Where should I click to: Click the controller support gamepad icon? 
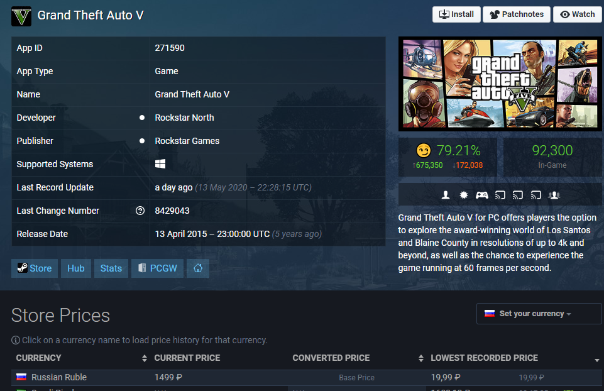coord(481,195)
